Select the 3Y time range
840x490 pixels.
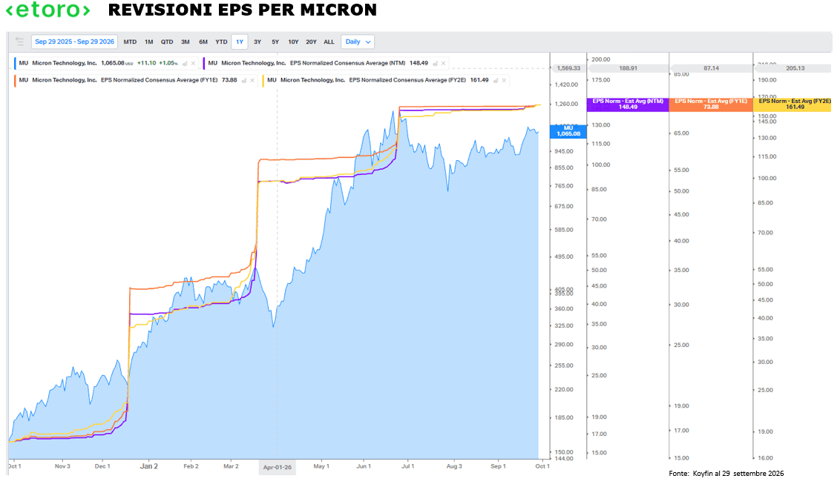pyautogui.click(x=257, y=42)
